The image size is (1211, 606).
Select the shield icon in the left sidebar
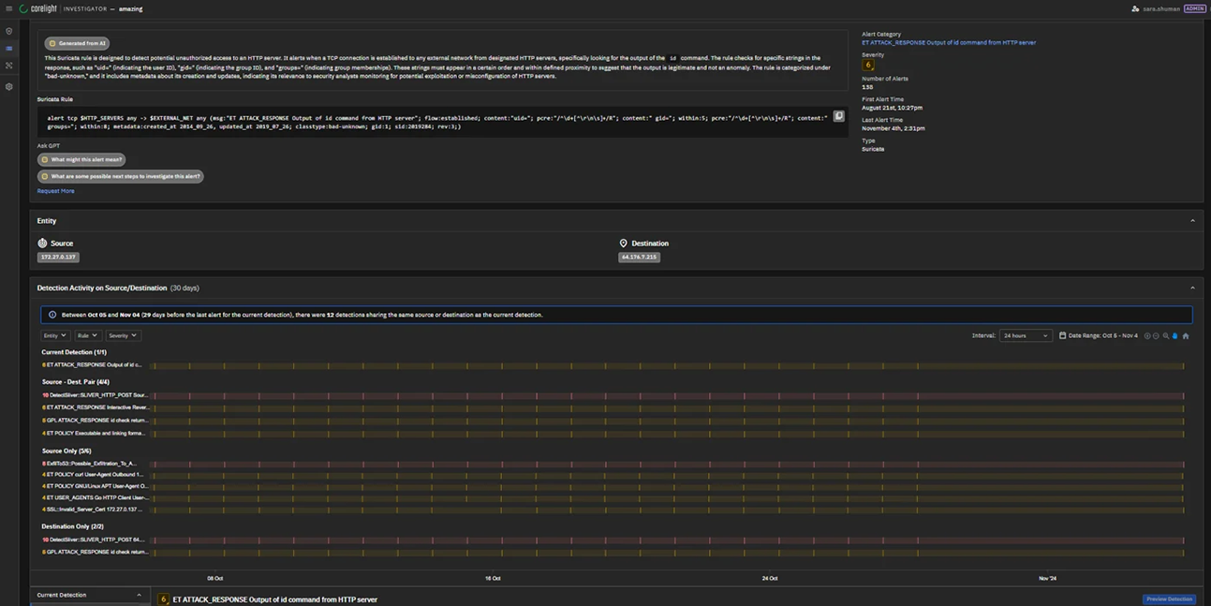(8, 30)
